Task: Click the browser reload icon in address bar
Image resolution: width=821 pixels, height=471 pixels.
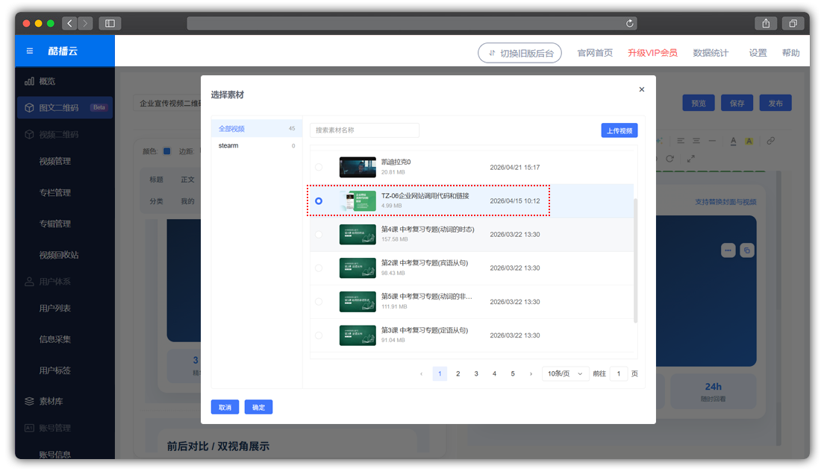Action: click(x=630, y=23)
